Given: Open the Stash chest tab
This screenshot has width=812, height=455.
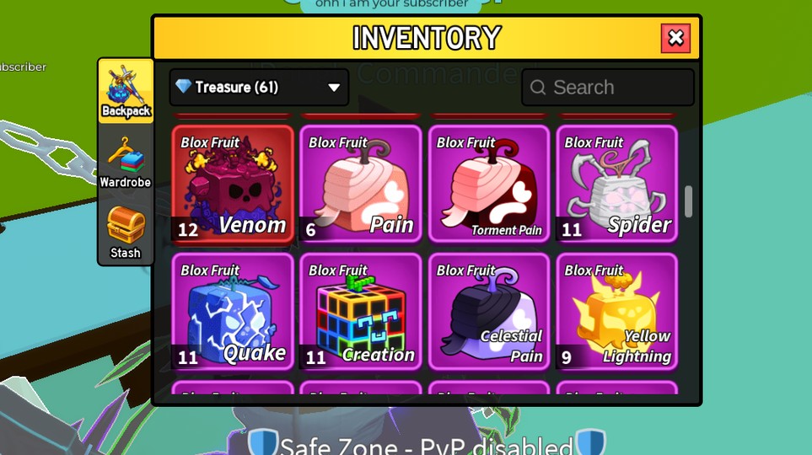Looking at the screenshot, I should 126,233.
